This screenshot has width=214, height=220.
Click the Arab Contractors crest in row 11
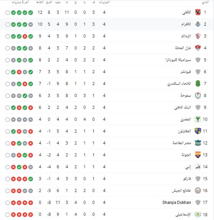[x=198, y=131]
